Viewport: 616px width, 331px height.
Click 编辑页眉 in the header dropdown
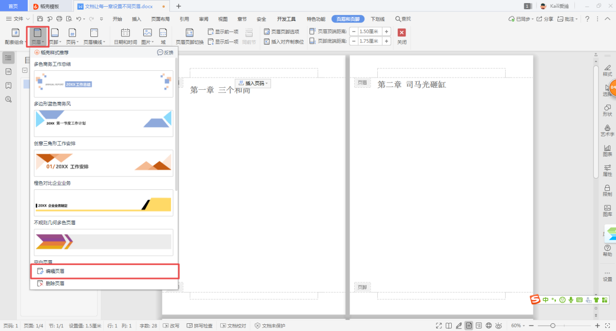pos(55,271)
